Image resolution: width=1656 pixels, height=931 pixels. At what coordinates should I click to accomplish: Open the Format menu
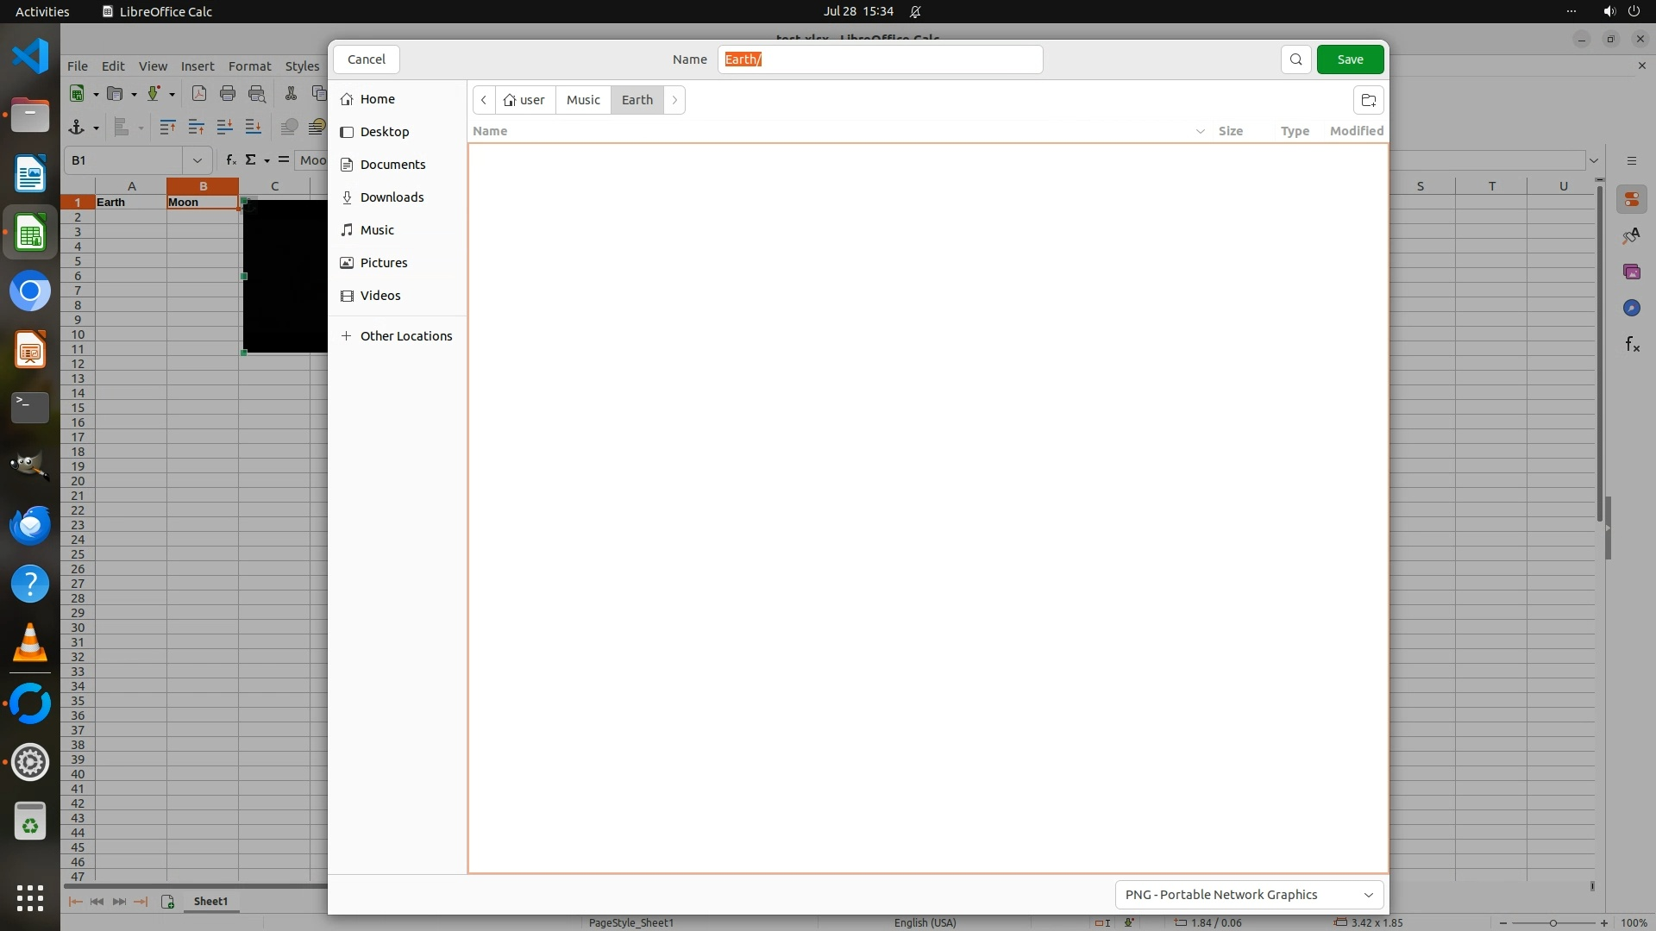249,66
